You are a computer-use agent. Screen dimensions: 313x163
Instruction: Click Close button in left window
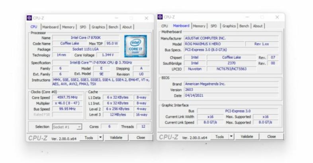click(x=141, y=138)
